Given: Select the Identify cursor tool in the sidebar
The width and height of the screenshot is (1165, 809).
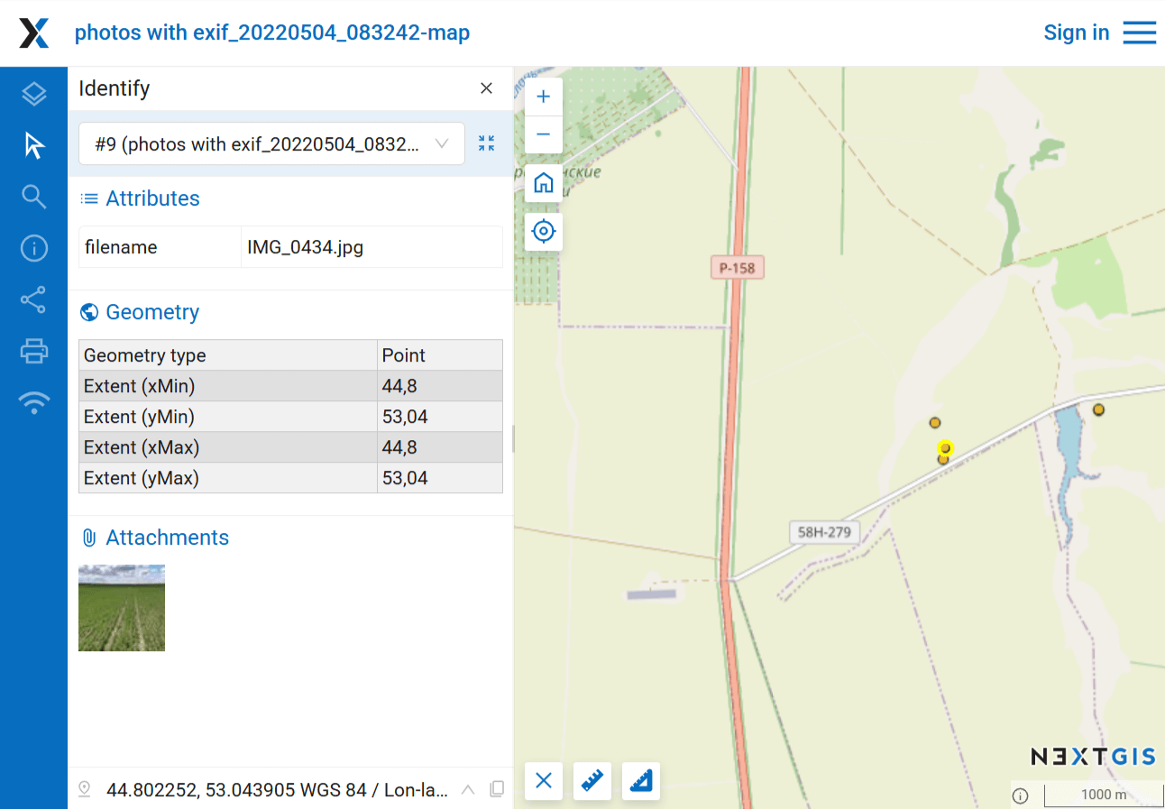Looking at the screenshot, I should point(33,145).
